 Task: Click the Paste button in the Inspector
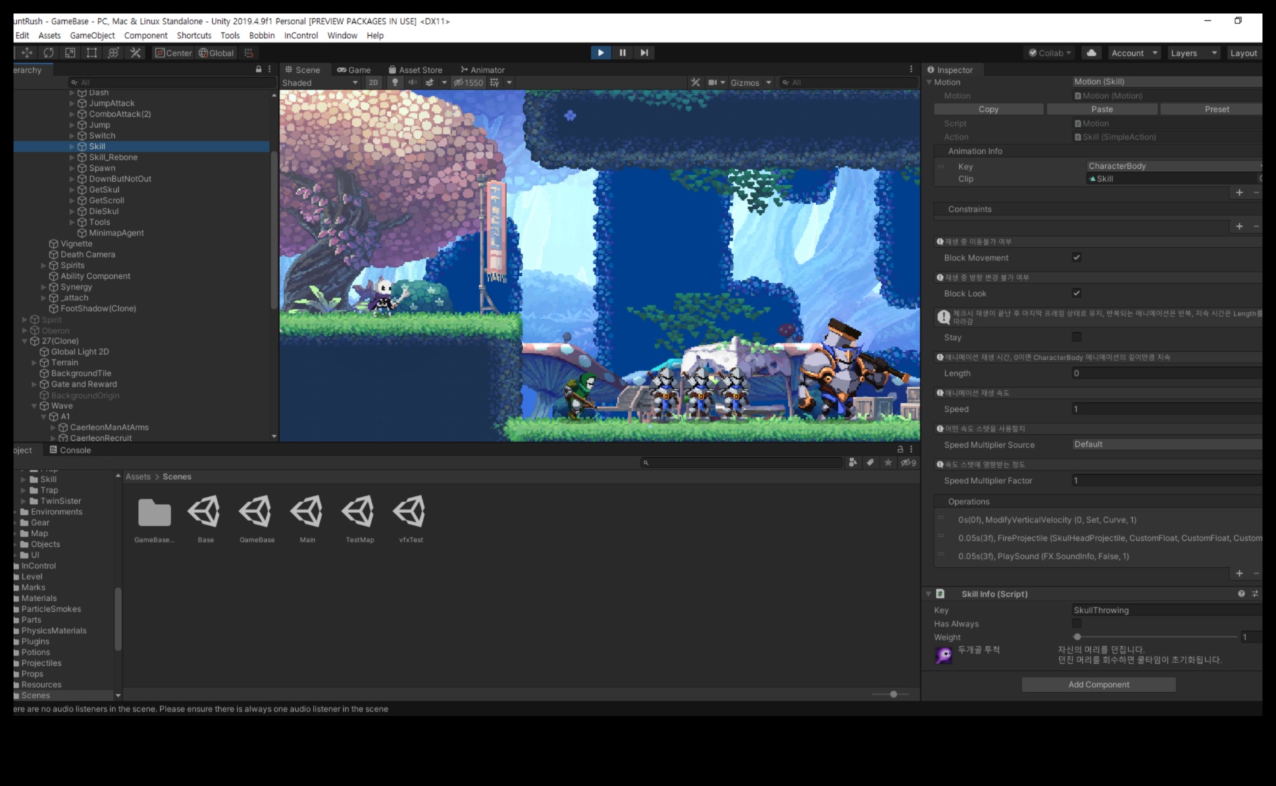coord(1102,109)
